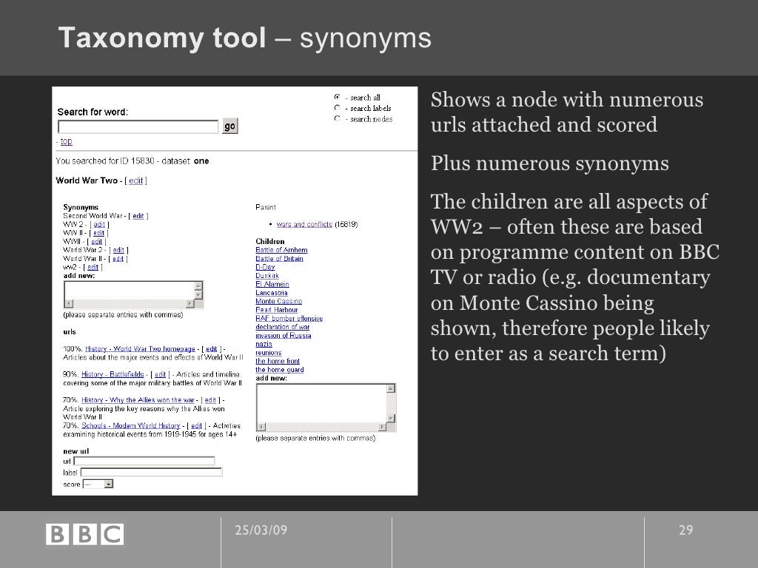Open child node 'El Alamein'

(272, 284)
